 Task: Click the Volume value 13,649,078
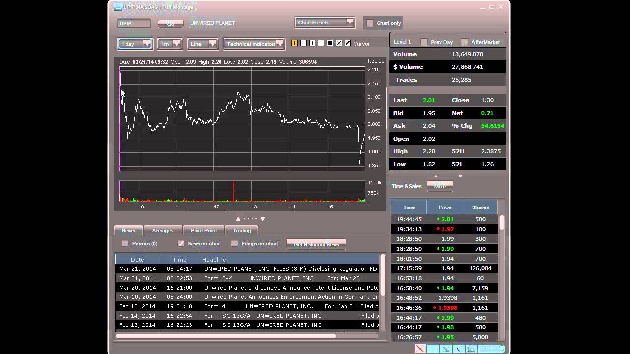point(468,54)
